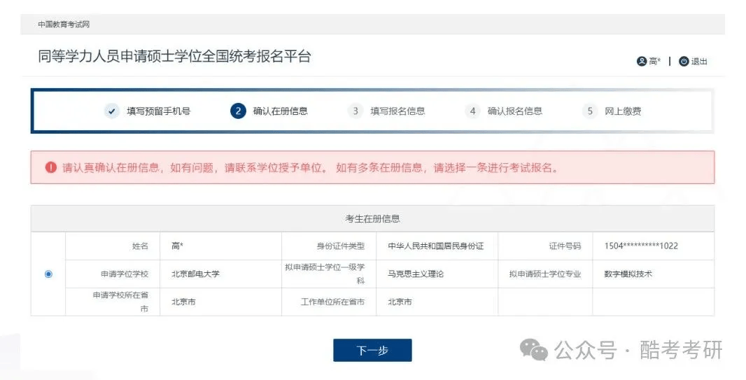This screenshot has width=746, height=380.
Task: Click the 北京邮电大学 cell
Action: pyautogui.click(x=220, y=274)
